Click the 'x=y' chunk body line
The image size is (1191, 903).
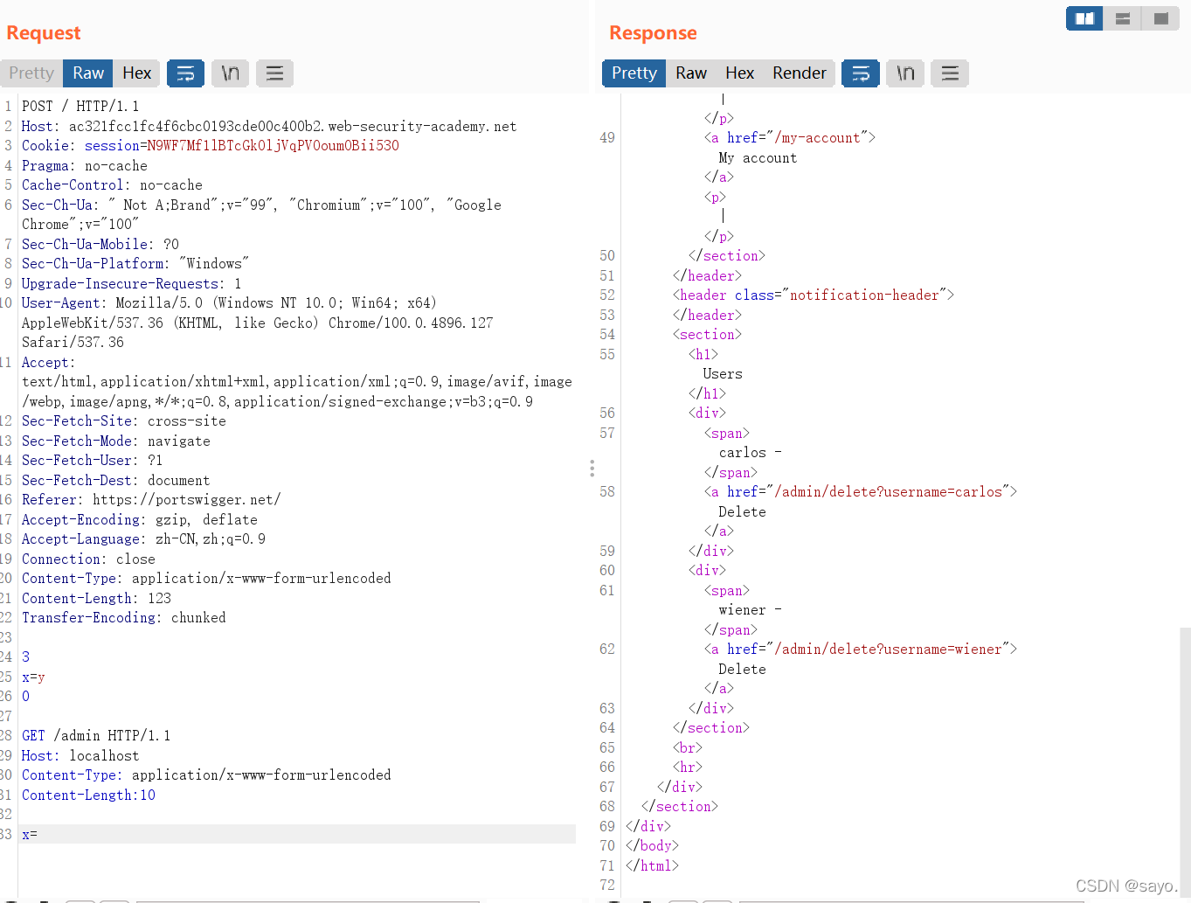tap(33, 677)
